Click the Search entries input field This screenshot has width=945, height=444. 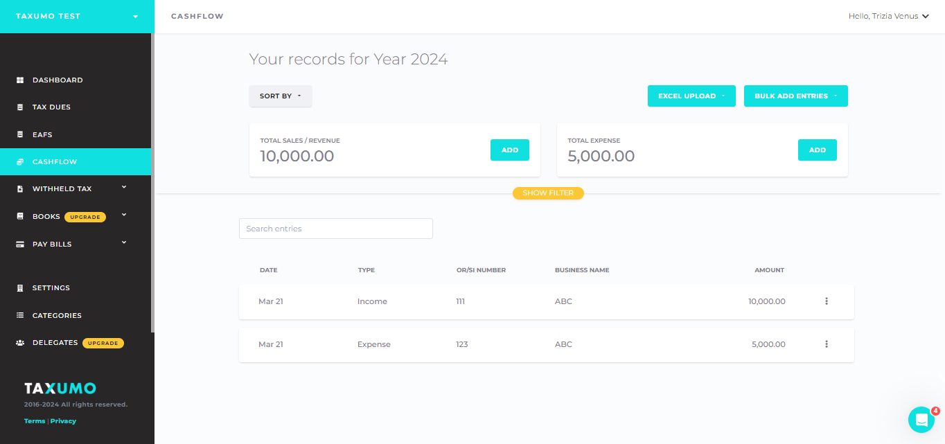[335, 228]
